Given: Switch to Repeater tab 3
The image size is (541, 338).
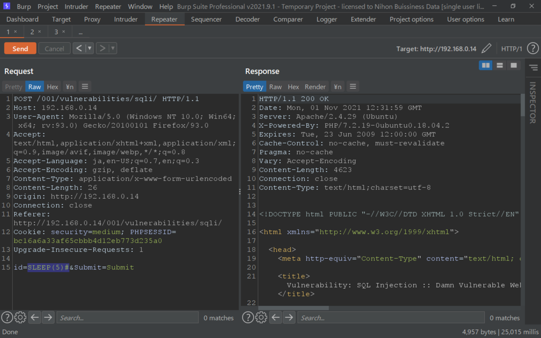Looking at the screenshot, I should click(x=56, y=32).
